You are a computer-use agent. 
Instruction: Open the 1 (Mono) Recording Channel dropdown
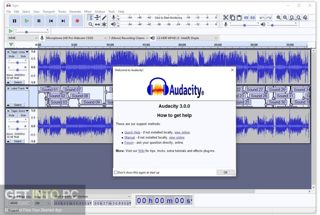tap(128, 38)
